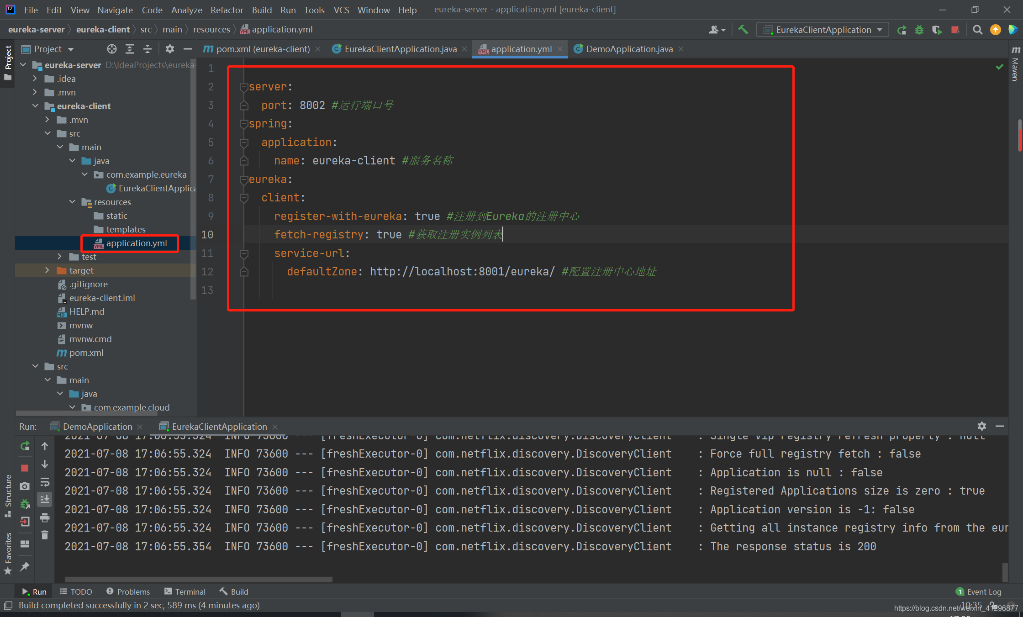Screen dimensions: 1023x617
Task: Open the Build tool window
Action: click(234, 591)
